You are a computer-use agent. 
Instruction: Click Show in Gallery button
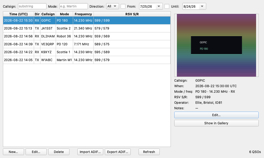pos(216,123)
